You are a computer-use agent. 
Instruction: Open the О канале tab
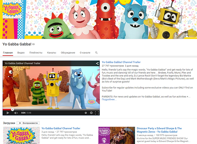tap(85, 53)
